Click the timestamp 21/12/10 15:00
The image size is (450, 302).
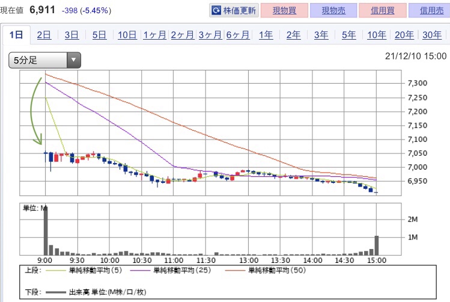[416, 56]
